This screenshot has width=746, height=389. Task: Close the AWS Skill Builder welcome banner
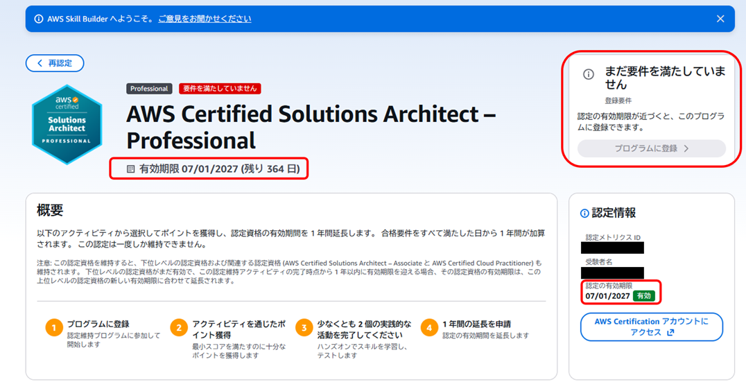click(720, 19)
